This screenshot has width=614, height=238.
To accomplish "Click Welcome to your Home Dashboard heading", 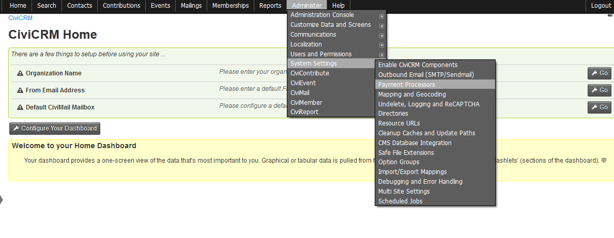I will [x=74, y=146].
